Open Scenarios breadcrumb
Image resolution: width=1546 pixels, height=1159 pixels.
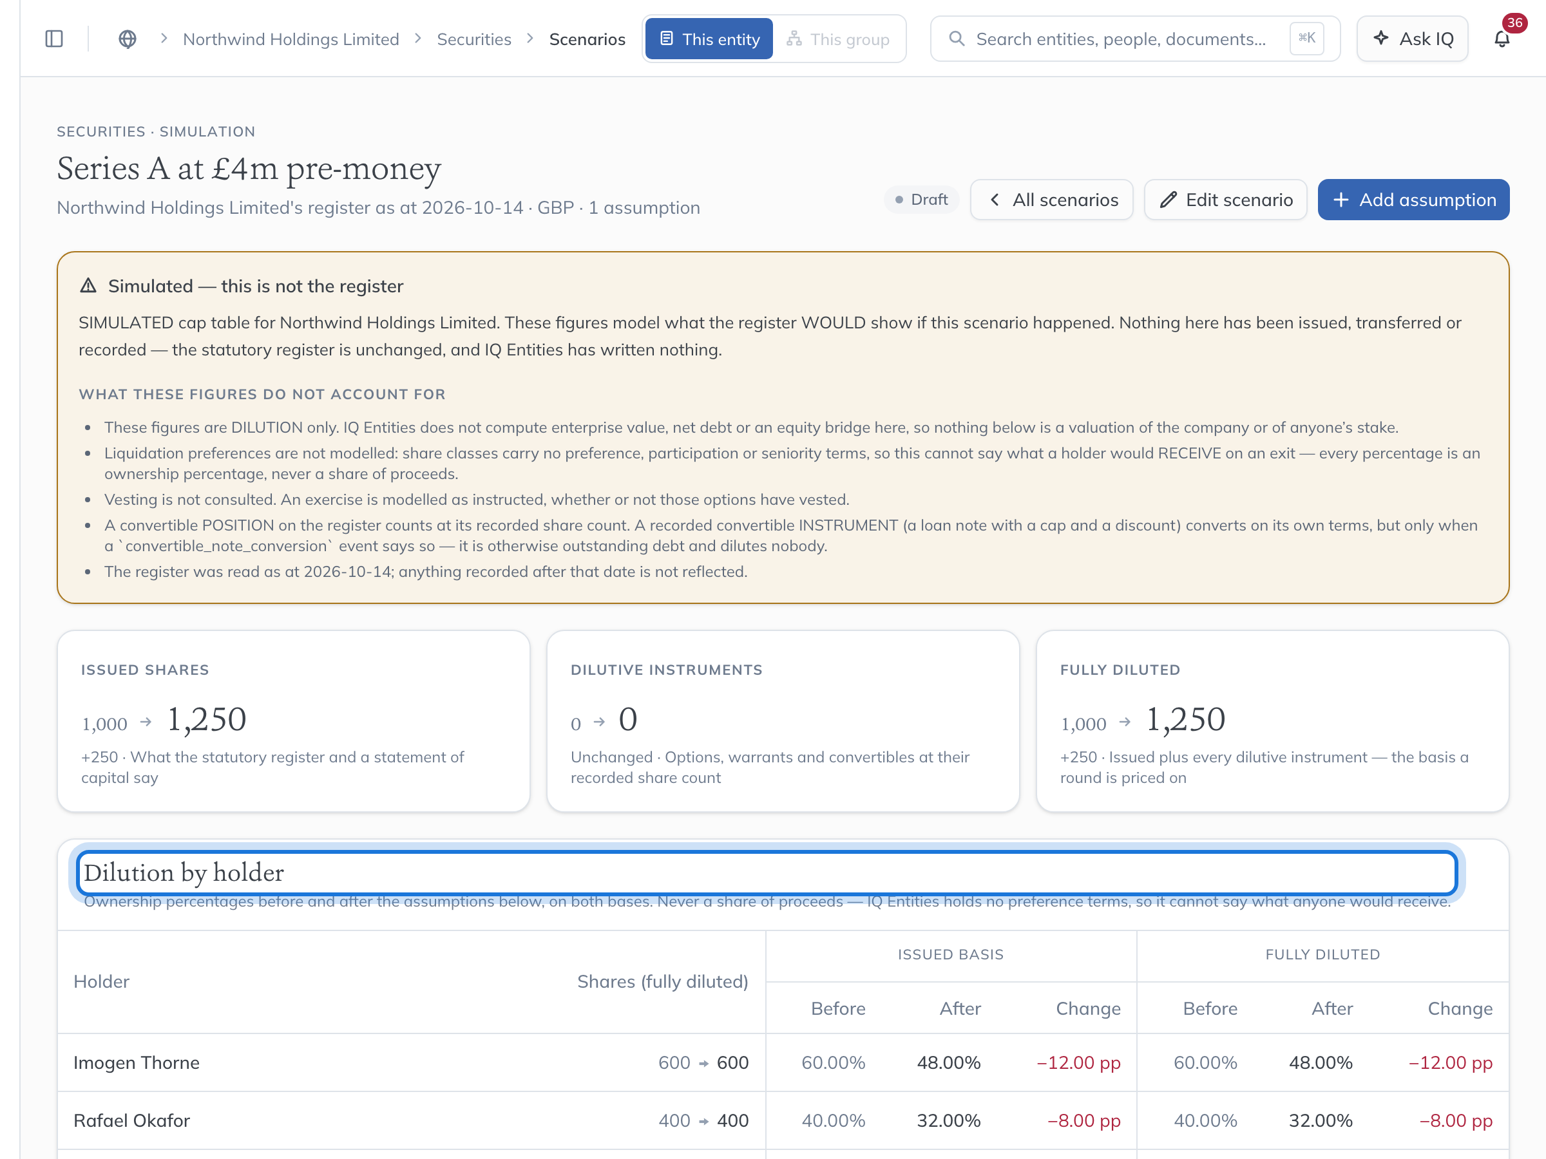587,39
